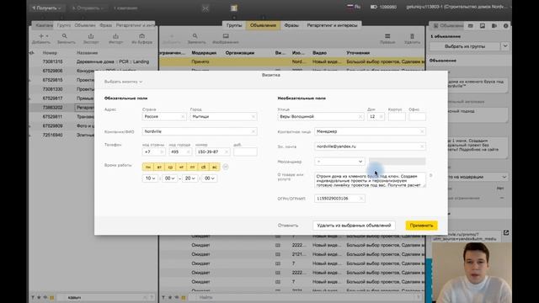539x303 pixels.
Task: Clear the email nordville@yandex.ru
Action: click(x=422, y=146)
